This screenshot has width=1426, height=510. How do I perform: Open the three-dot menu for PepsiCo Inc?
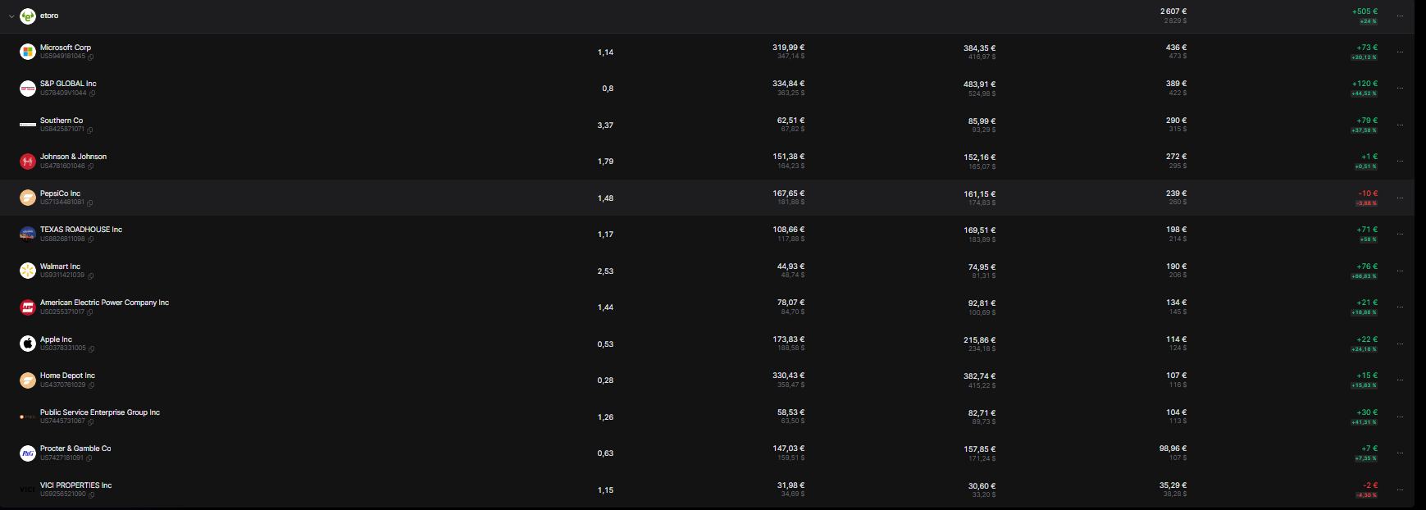(1400, 198)
